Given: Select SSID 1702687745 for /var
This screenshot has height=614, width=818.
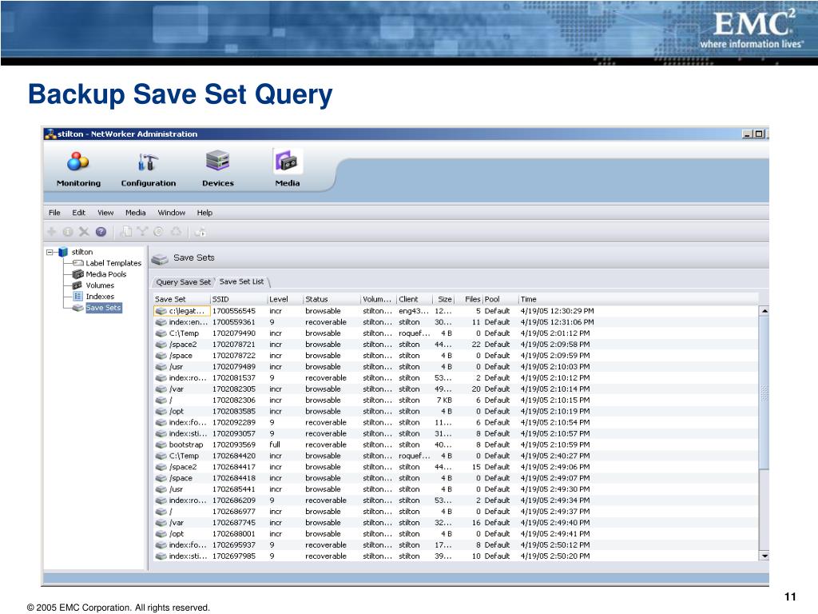Looking at the screenshot, I should point(234,523).
